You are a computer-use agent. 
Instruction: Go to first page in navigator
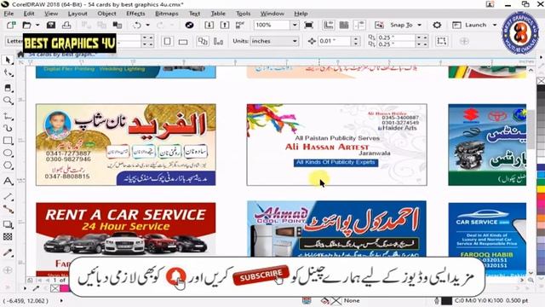coord(39,280)
